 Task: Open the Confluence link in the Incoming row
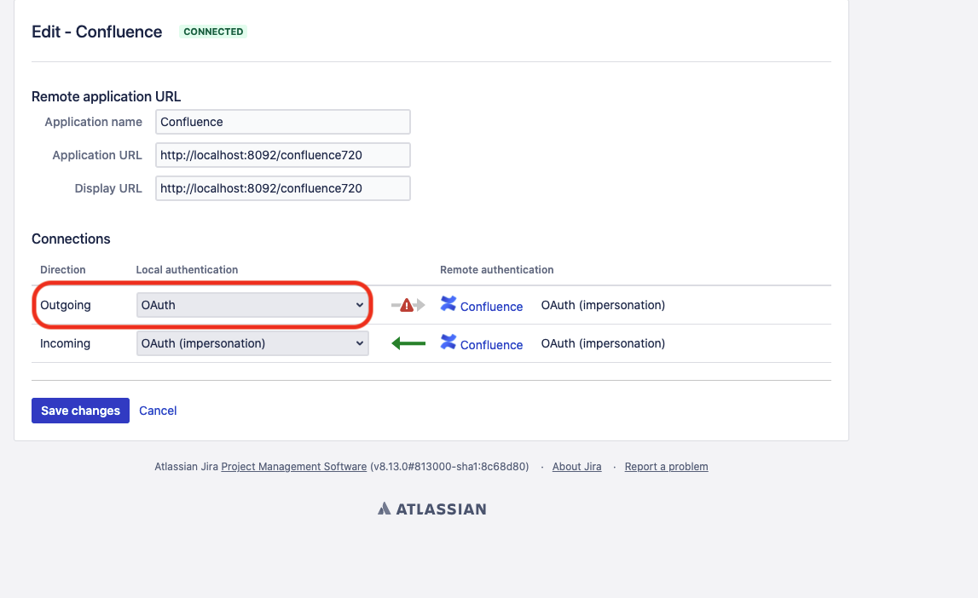(491, 344)
